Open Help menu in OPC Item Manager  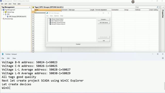(62, 16)
